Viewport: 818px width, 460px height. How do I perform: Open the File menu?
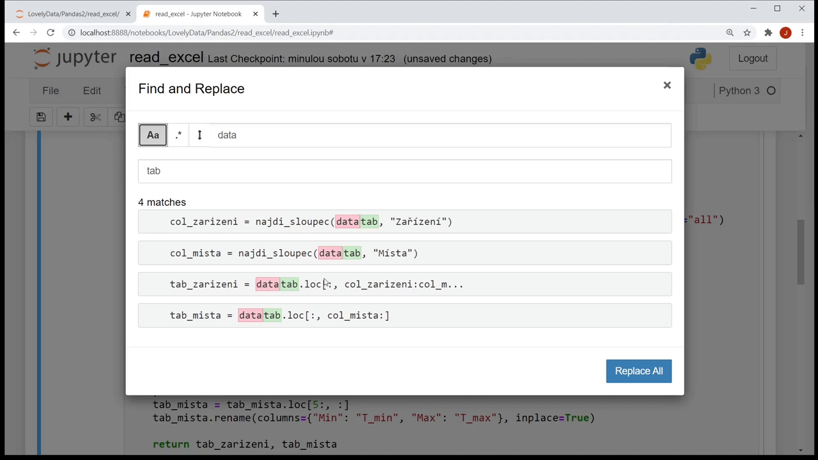(x=50, y=91)
